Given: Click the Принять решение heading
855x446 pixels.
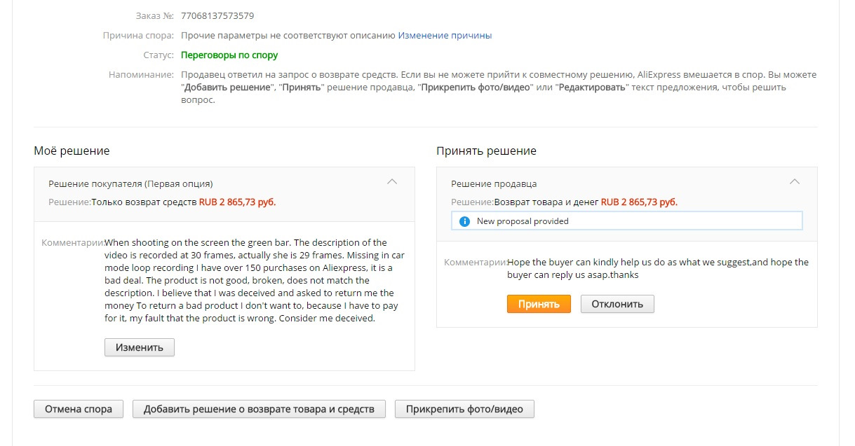Looking at the screenshot, I should click(486, 151).
